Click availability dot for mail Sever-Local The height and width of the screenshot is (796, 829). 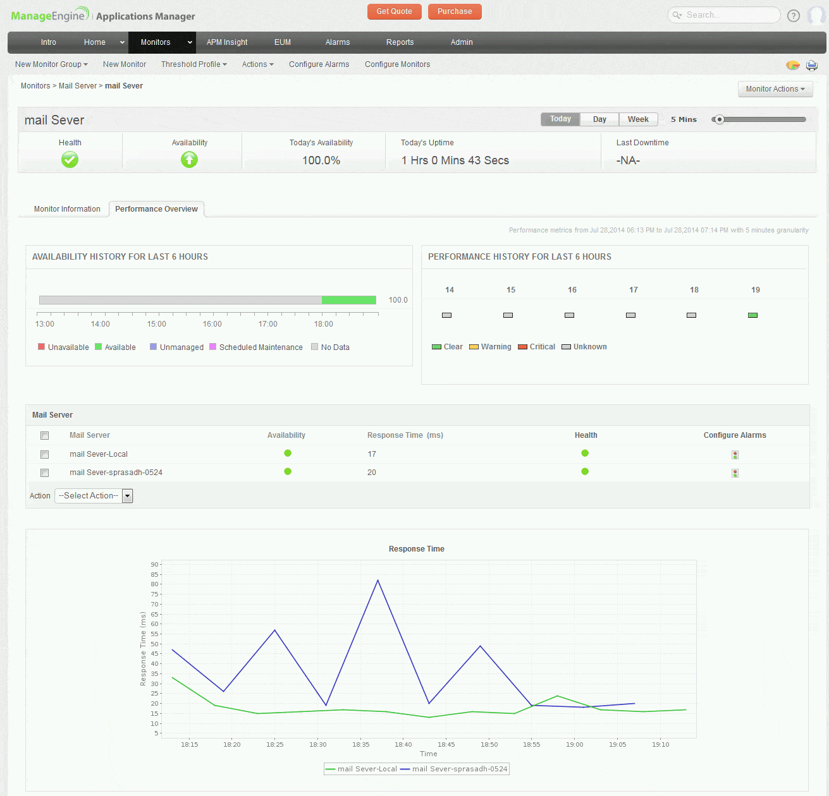click(x=288, y=453)
